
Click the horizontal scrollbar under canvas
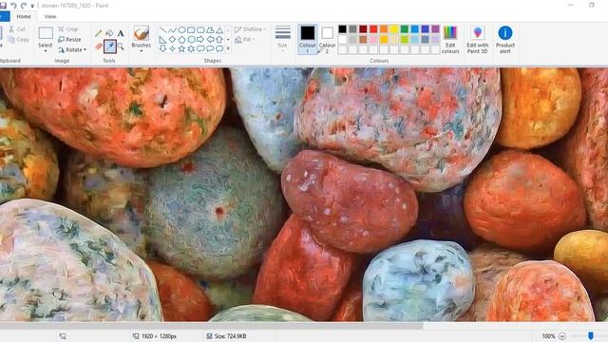[211, 326]
